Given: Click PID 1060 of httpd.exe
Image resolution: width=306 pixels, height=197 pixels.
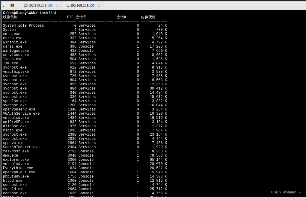Looking at the screenshot, I should (x=72, y=181).
